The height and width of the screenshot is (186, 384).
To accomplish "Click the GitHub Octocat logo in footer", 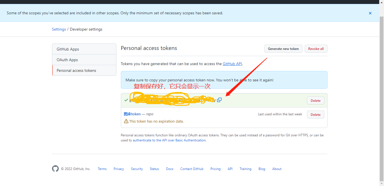I will pos(55,169).
